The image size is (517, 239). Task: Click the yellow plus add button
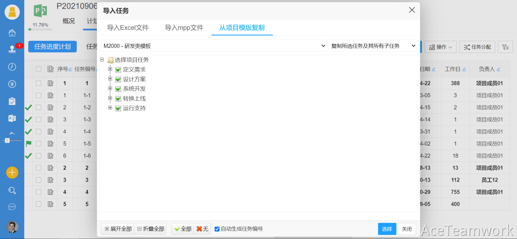pos(12,172)
